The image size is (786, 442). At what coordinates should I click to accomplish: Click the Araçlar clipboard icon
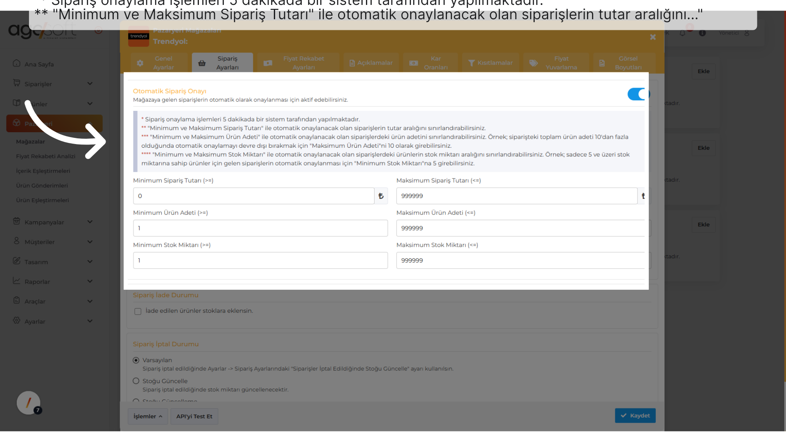[x=16, y=300]
